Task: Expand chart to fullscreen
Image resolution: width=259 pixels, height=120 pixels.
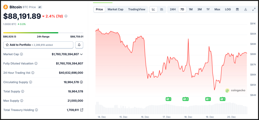Action: 254,9
